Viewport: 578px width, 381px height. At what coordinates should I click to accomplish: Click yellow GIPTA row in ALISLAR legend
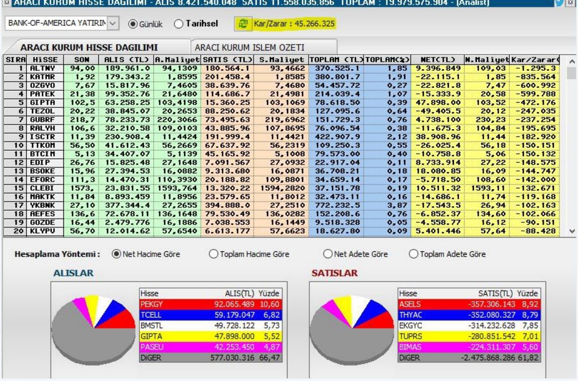pyautogui.click(x=210, y=336)
